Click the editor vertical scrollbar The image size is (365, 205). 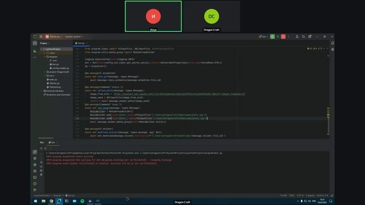pyautogui.click(x=328, y=122)
